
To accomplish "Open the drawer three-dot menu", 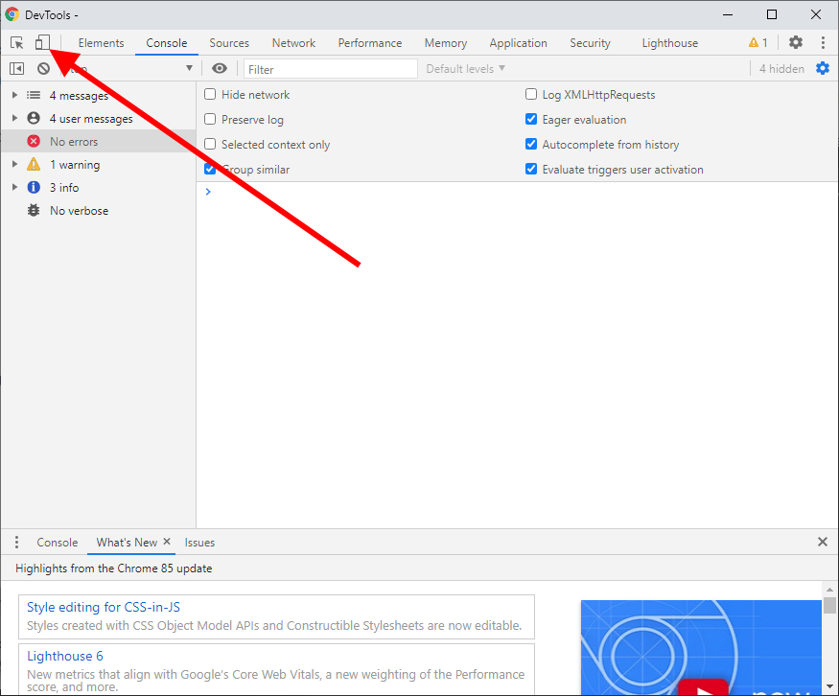I will tap(15, 542).
